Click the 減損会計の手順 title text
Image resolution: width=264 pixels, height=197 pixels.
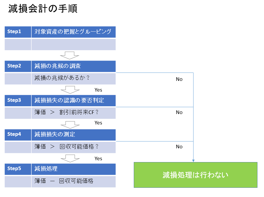coord(43,9)
